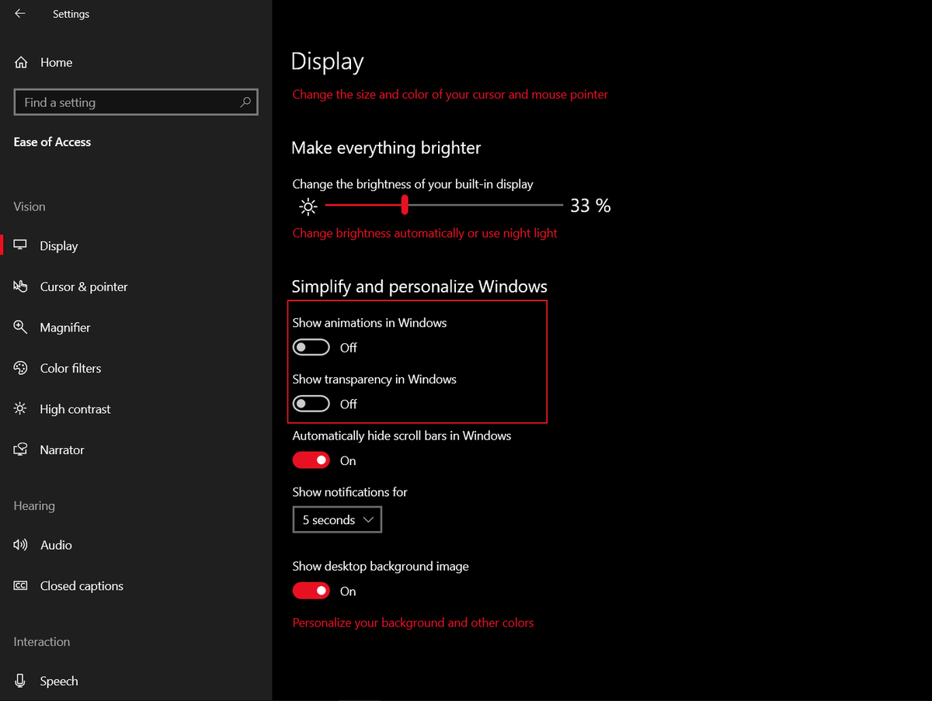The height and width of the screenshot is (701, 932).
Task: Click the Hearing section label
Action: point(34,505)
